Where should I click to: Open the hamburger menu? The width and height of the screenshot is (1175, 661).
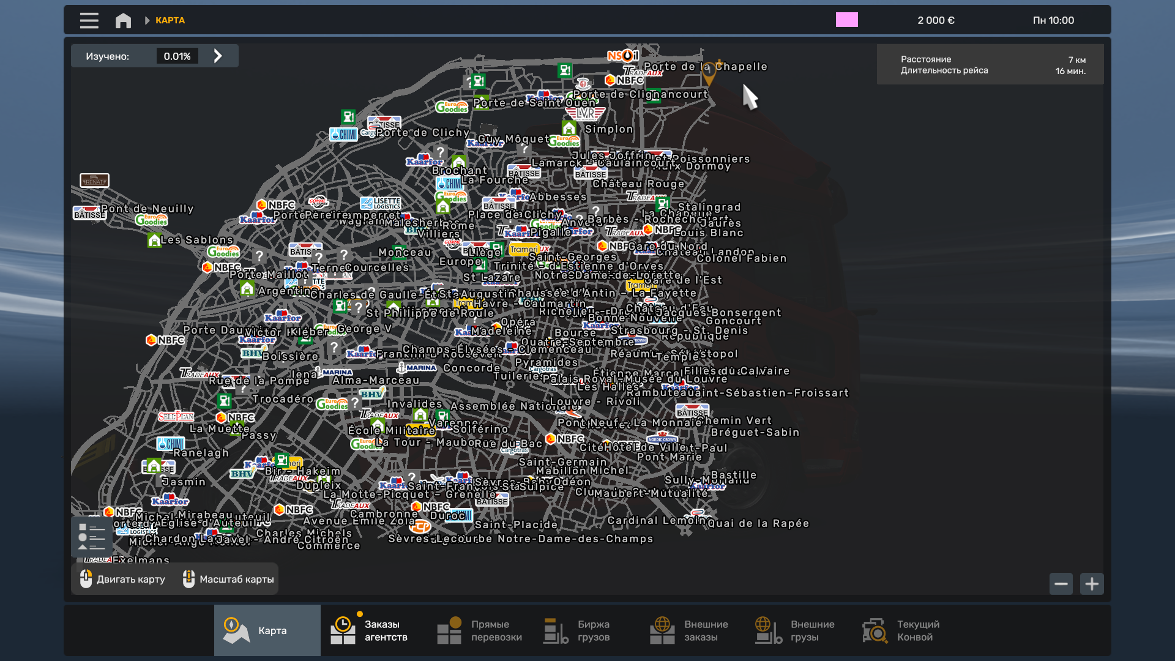click(x=89, y=20)
